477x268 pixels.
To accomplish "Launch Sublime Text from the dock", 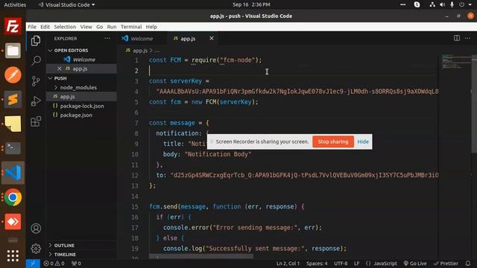I will (x=13, y=99).
